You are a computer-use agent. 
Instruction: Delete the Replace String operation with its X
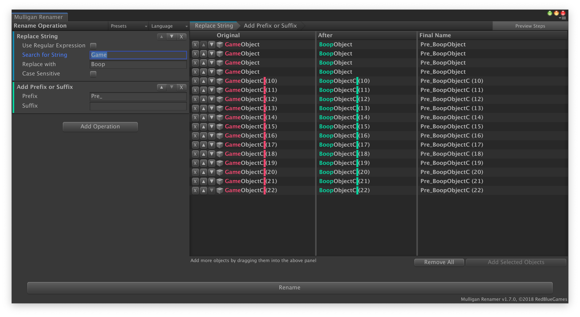tap(181, 36)
